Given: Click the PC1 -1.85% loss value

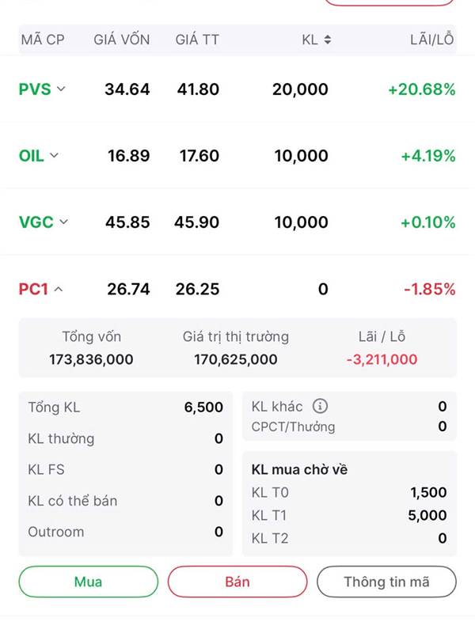Looking at the screenshot, I should point(429,290).
